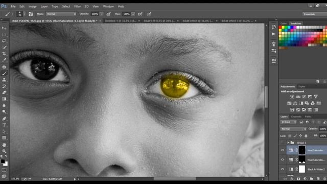Add a Color Balance adjustment
Image resolution: width=327 pixels, height=184 pixels.
coord(295,103)
